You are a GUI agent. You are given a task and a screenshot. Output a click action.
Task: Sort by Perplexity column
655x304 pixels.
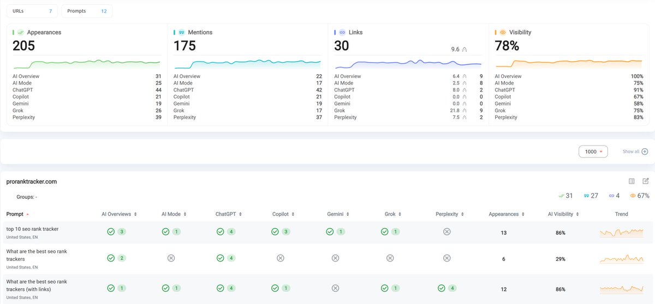click(450, 214)
